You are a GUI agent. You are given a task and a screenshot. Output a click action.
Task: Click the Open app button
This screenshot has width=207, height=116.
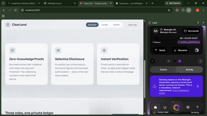click(x=132, y=25)
